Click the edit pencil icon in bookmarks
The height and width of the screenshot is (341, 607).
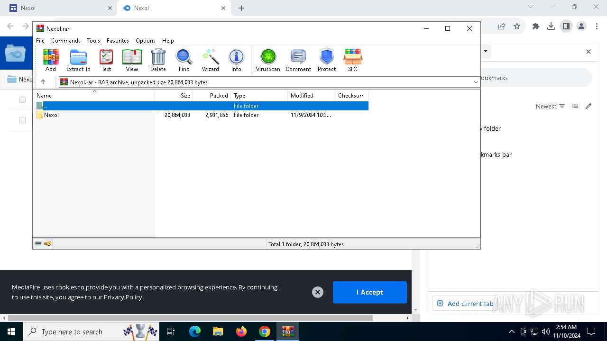coord(589,106)
